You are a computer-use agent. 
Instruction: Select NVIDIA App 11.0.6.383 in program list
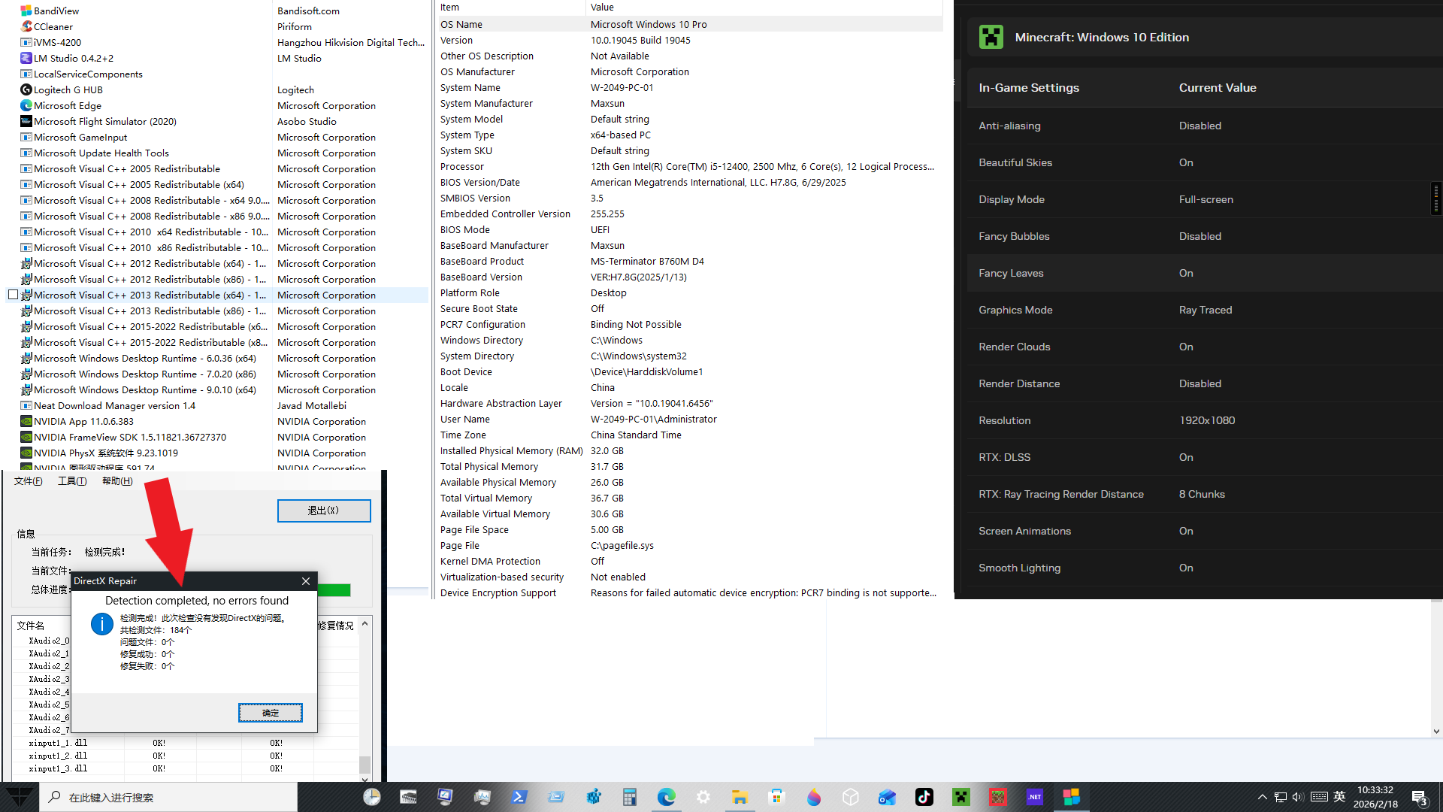[83, 421]
